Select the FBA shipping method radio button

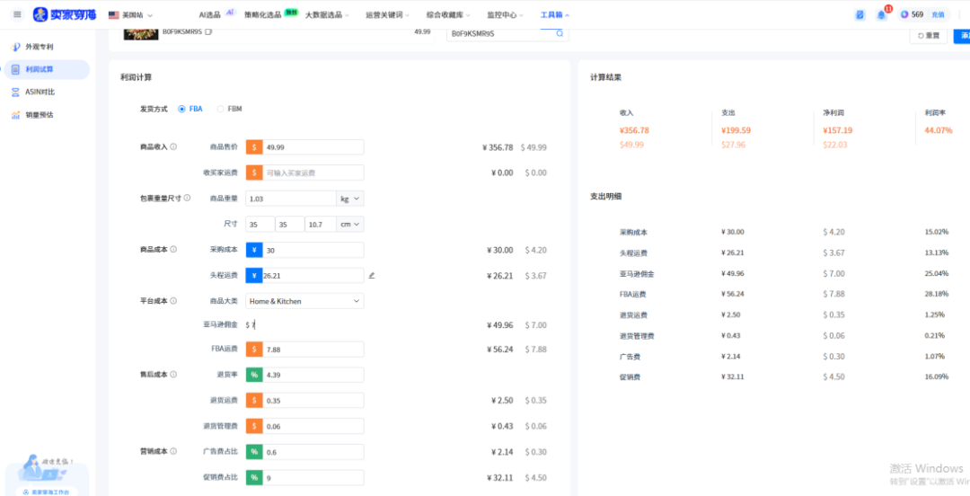click(x=182, y=109)
